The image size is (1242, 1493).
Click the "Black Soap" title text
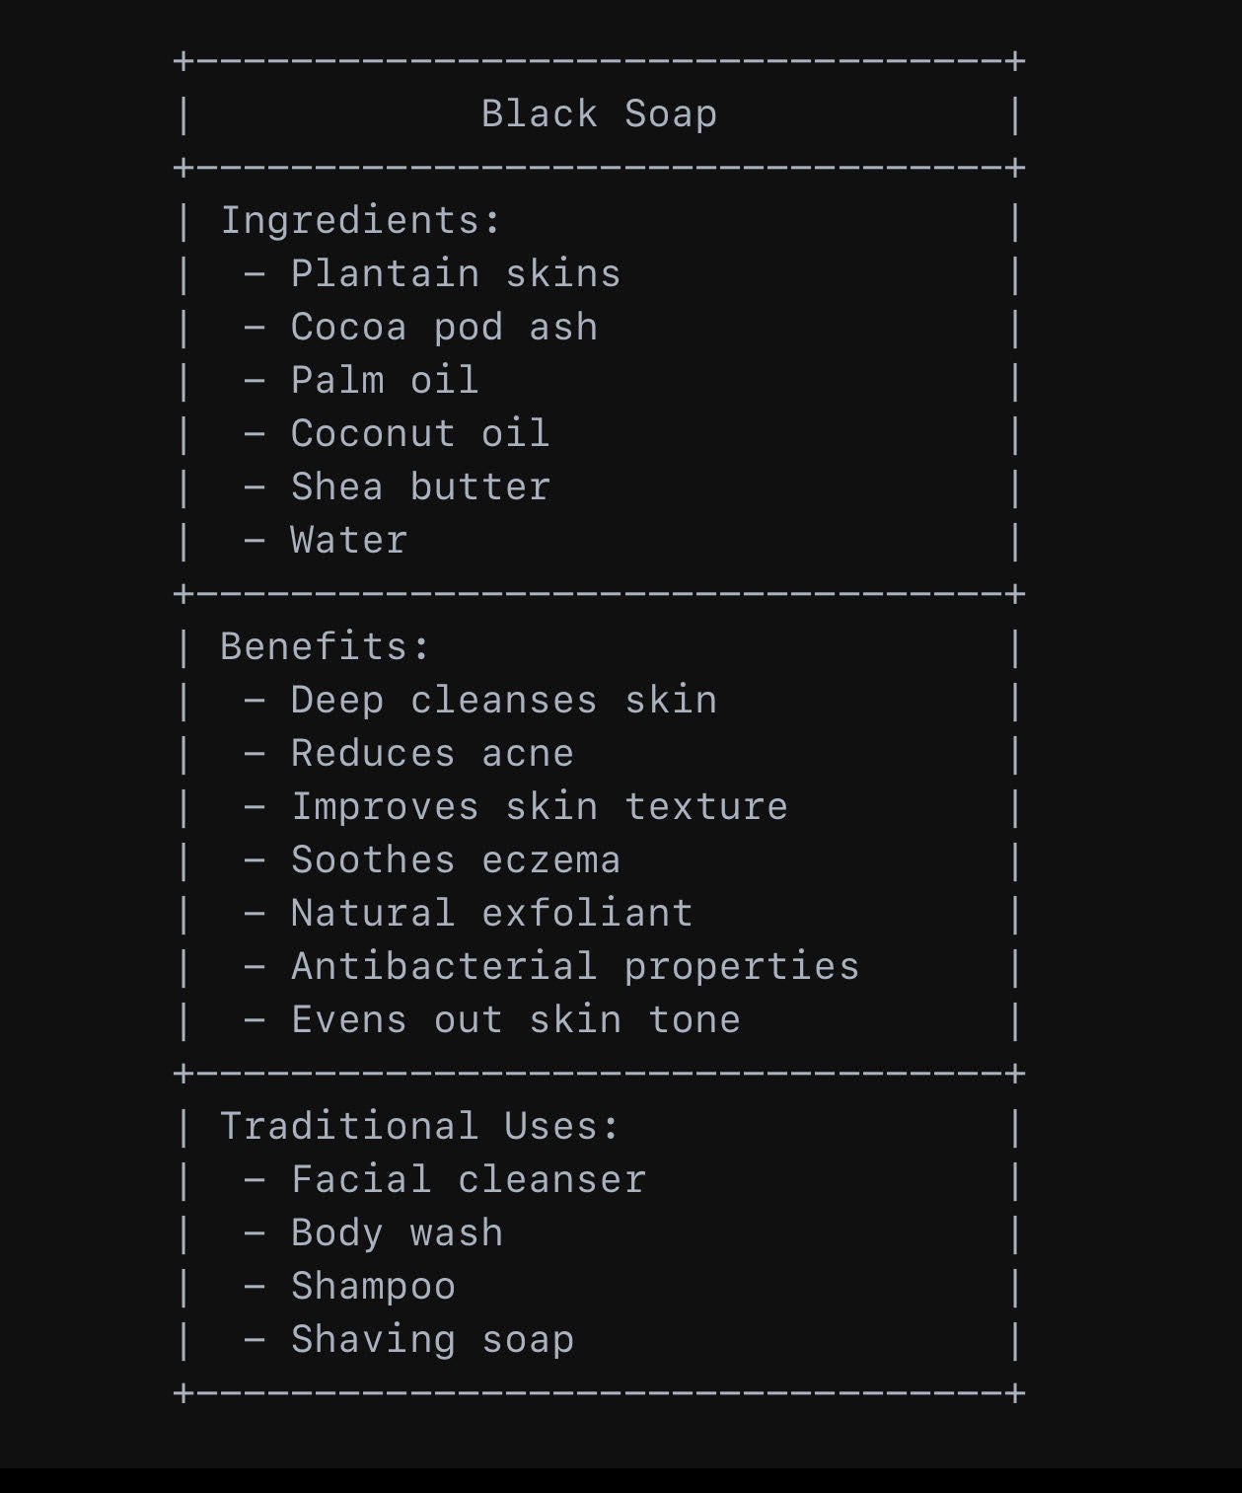pyautogui.click(x=599, y=114)
